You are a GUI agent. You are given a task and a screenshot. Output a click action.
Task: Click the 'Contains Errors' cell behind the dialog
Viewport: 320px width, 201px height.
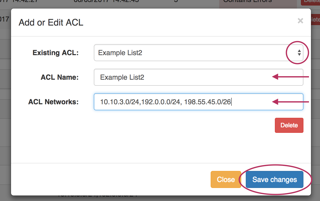pos(247,2)
